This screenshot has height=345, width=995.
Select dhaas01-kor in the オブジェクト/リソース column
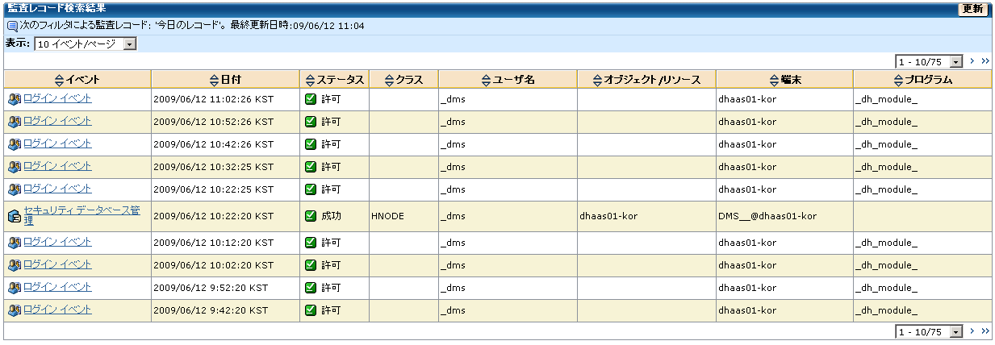[x=608, y=216]
